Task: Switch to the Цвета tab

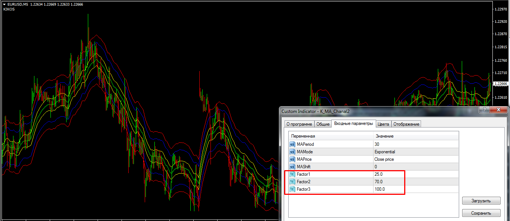Action: (x=383, y=124)
